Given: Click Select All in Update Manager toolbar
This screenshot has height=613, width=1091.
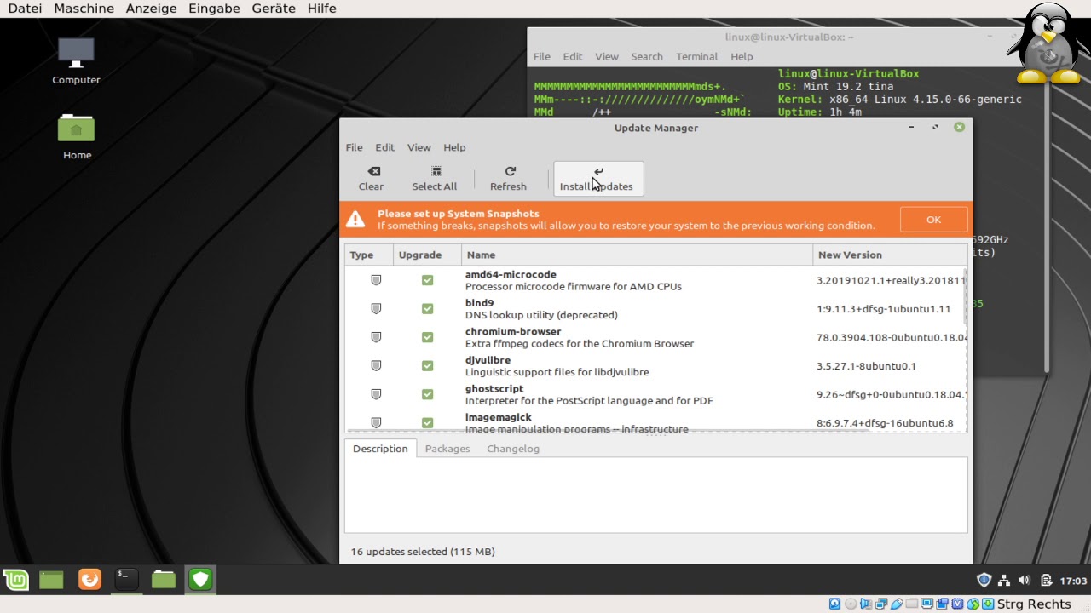Looking at the screenshot, I should point(435,179).
